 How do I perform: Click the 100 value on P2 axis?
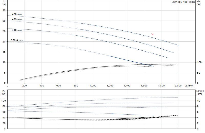pos(4,101)
